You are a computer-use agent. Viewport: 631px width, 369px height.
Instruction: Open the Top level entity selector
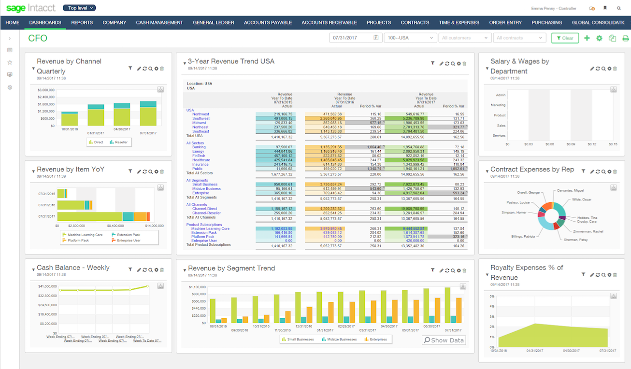coord(79,8)
